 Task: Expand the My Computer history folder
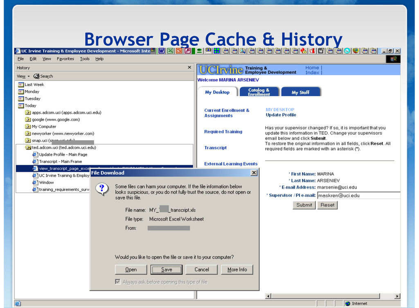[x=41, y=127]
